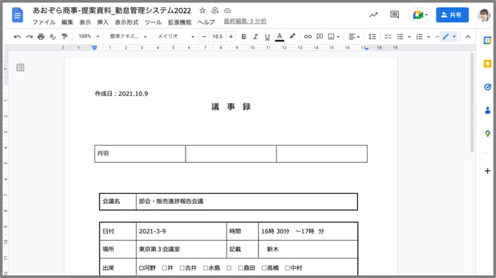Activate paint format tool

(x=64, y=37)
